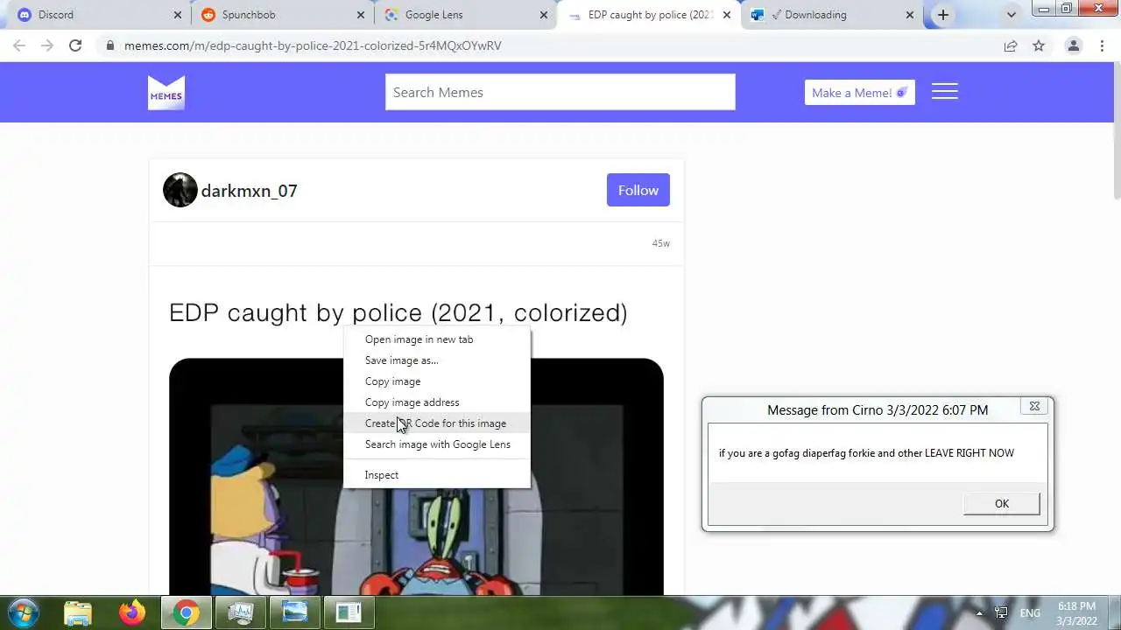Open Windows Start menu
This screenshot has width=1121, height=630.
click(23, 612)
